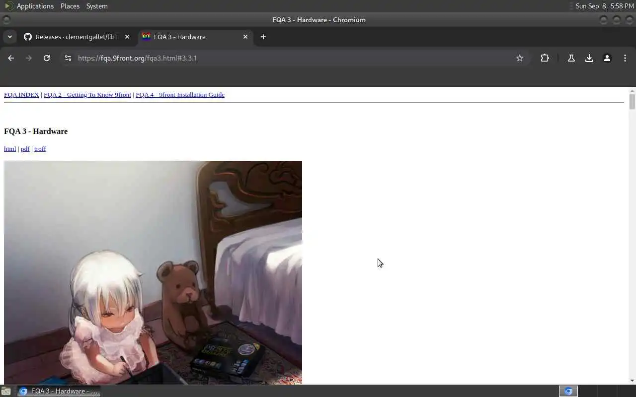Click the date and time clock
The width and height of the screenshot is (636, 397).
tap(605, 6)
